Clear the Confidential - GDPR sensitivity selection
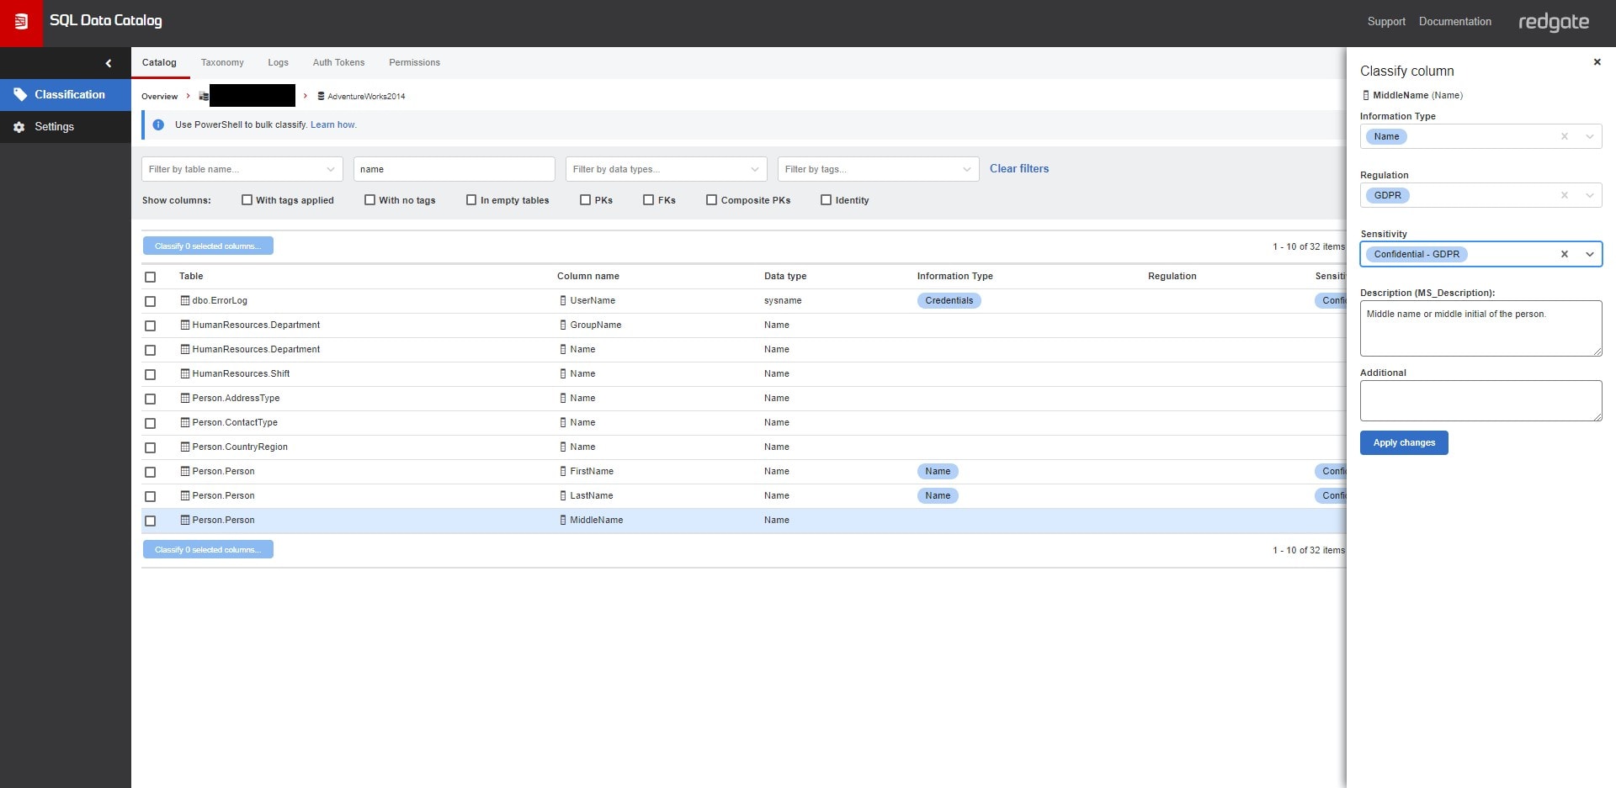This screenshot has width=1616, height=788. [1565, 254]
